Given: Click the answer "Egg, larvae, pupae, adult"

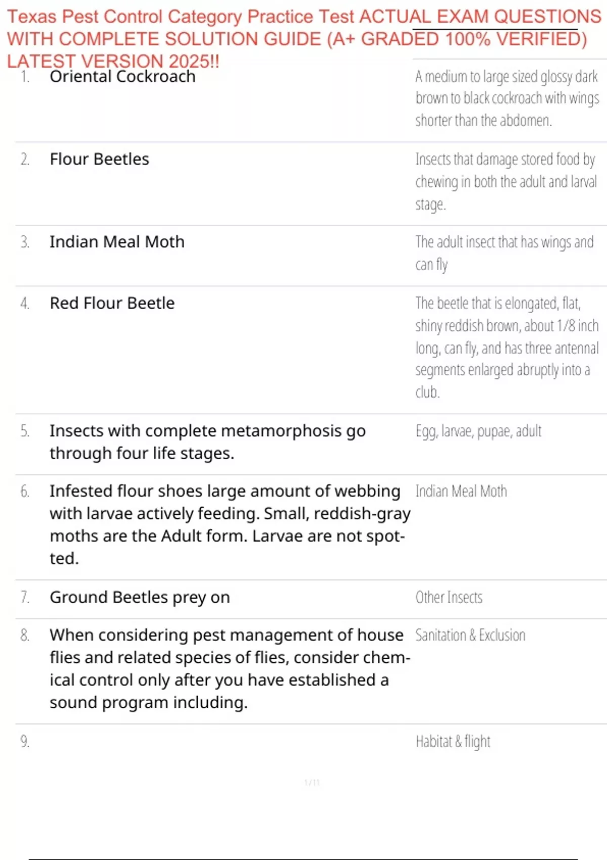Looking at the screenshot, I should 478,431.
